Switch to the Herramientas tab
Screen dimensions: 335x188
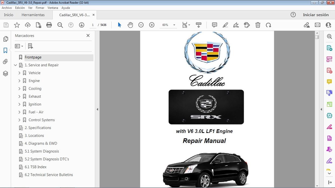(x=33, y=15)
